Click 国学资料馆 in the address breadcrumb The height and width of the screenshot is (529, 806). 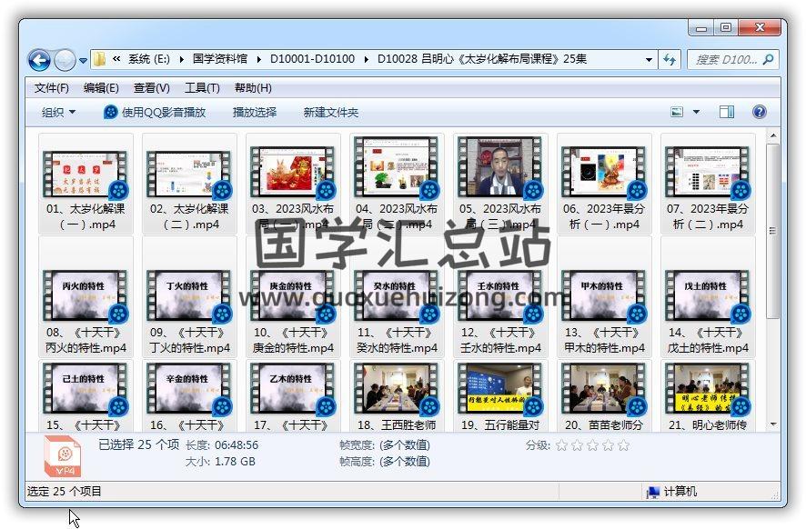pos(220,60)
